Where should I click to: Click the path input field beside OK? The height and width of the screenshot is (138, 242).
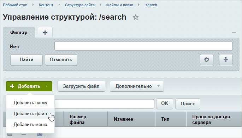click(x=104, y=104)
